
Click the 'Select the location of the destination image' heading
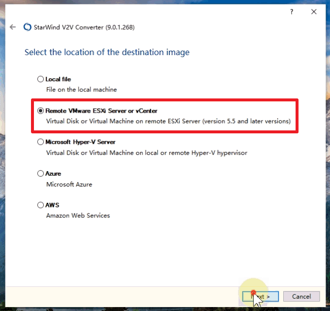pyautogui.click(x=107, y=52)
